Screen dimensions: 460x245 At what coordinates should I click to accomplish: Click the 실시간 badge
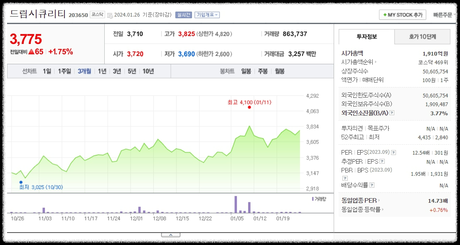183,15
